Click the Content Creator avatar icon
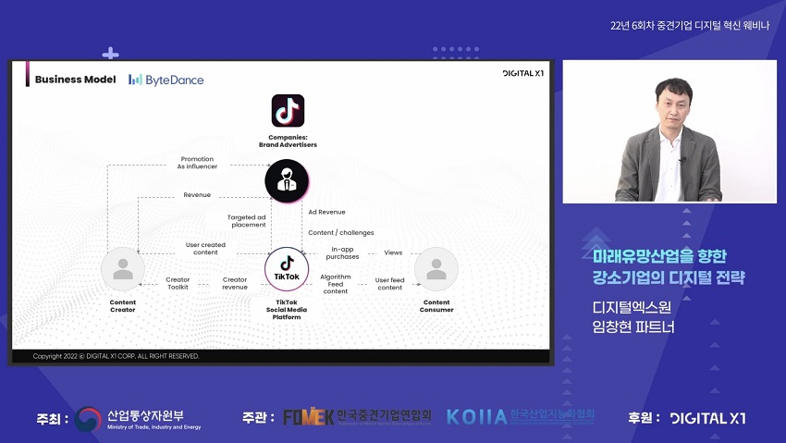Screen dimensions: 786x443 [122, 269]
